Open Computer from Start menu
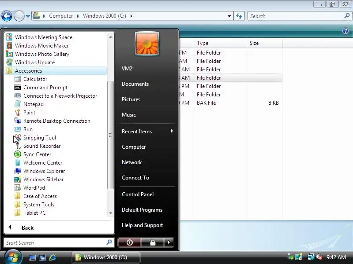The image size is (353, 264). (134, 147)
